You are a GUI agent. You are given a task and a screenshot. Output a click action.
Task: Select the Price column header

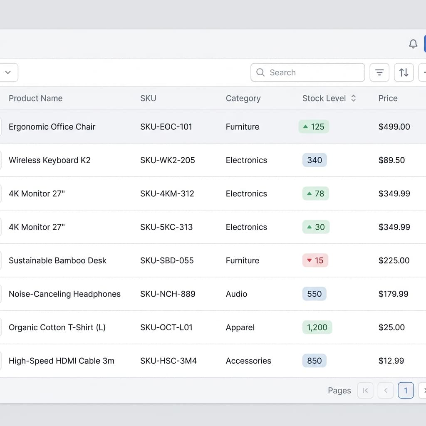tap(387, 98)
